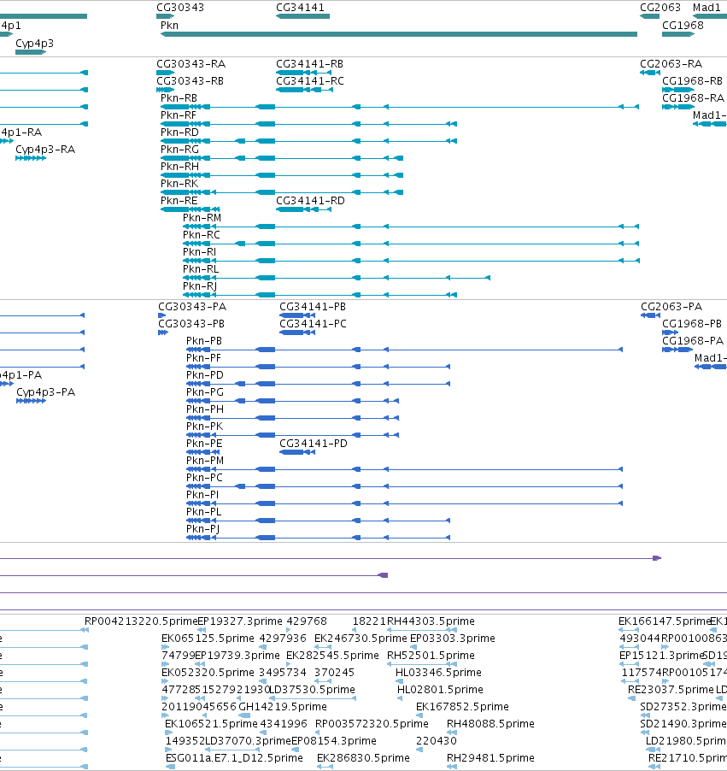Select the CG34141 gene label
727x771 pixels.
pos(300,8)
